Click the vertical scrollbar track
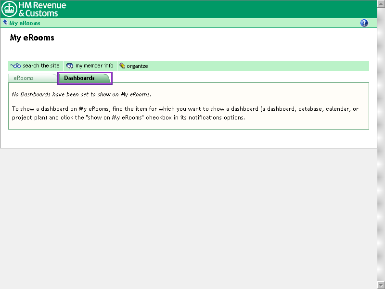385x289 pixels. click(381, 144)
